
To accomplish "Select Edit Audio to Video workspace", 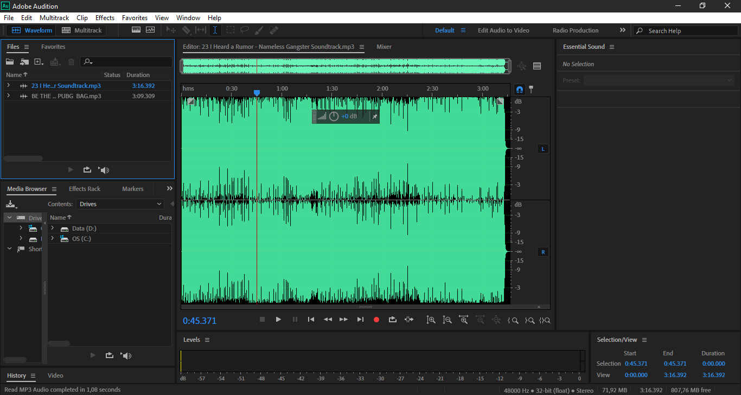I will click(503, 30).
